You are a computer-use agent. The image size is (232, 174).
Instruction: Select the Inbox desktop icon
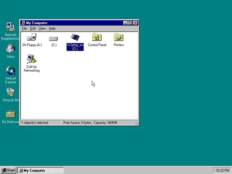tap(11, 48)
